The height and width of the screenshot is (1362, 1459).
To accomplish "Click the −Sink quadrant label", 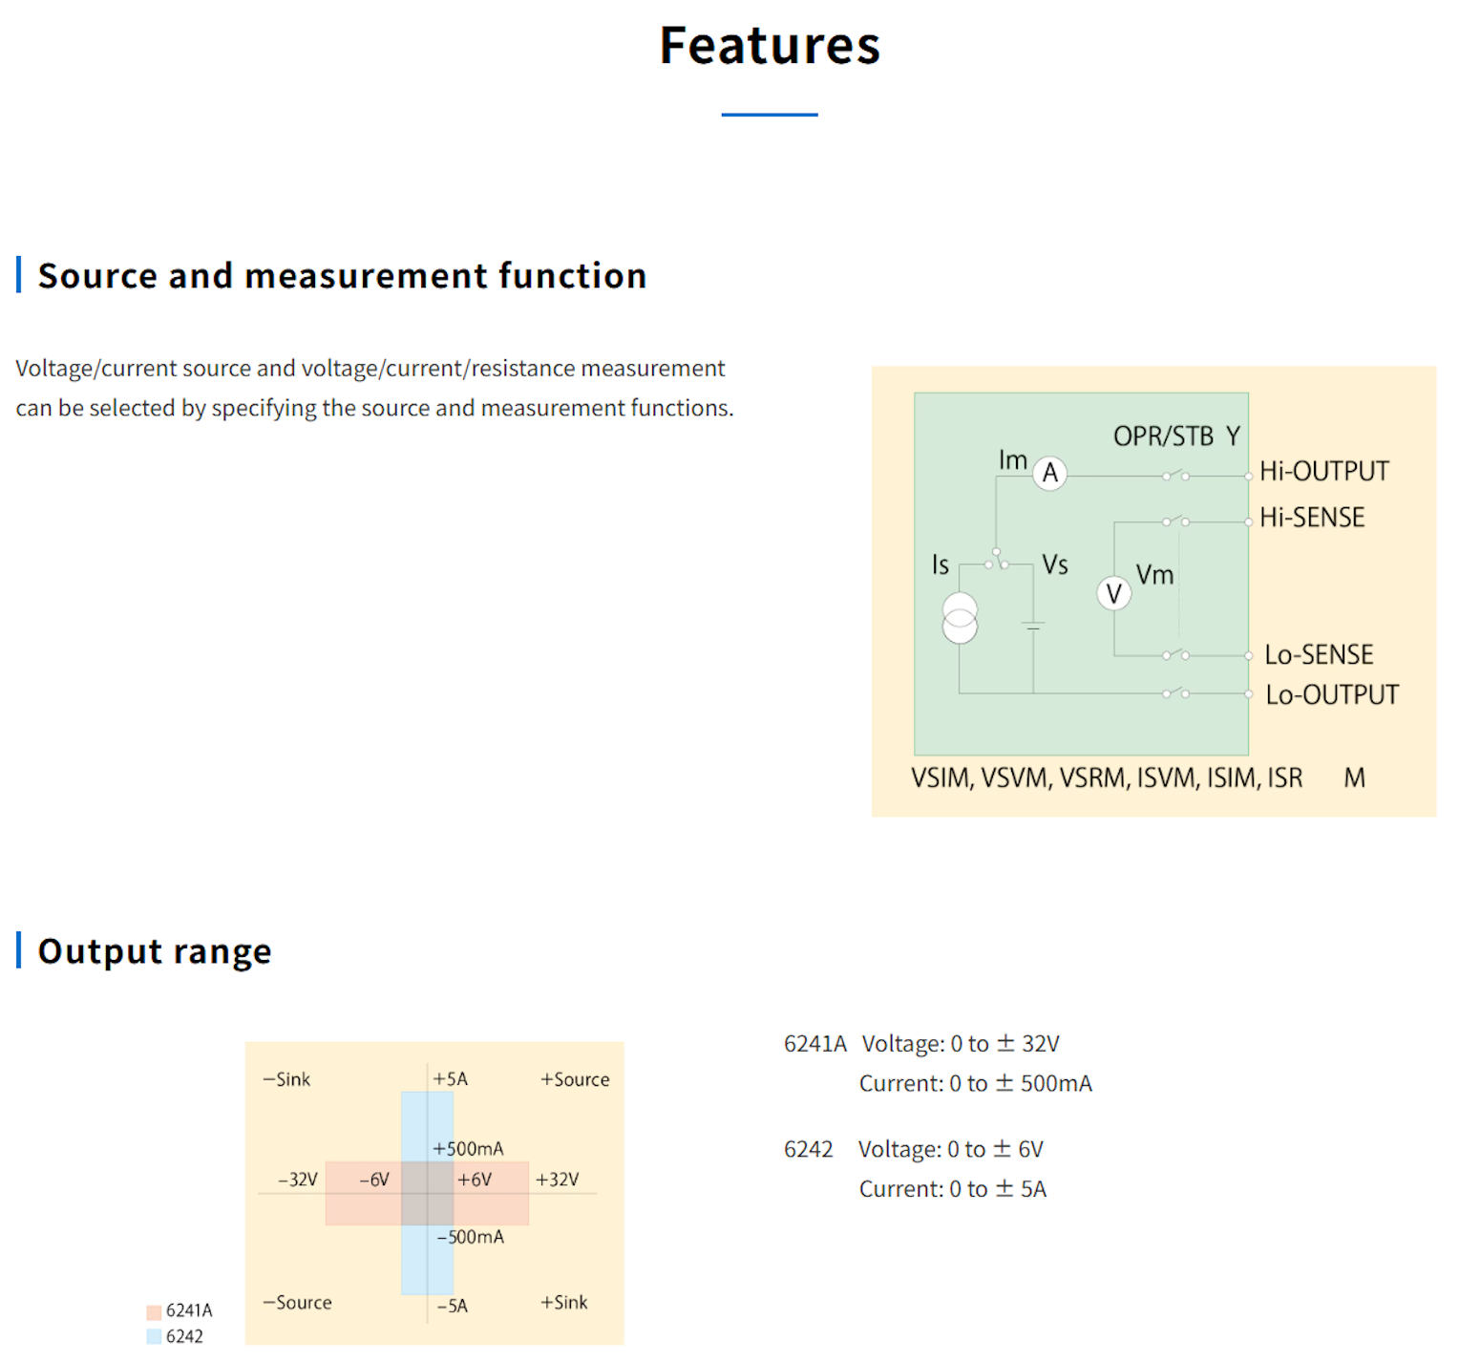I will pyautogui.click(x=286, y=1079).
